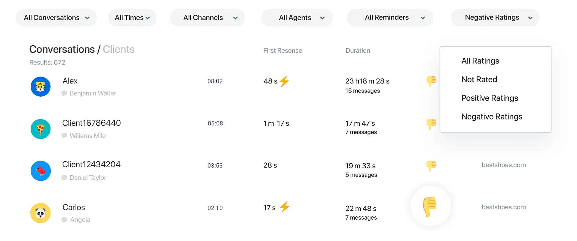
Task: Open the bestshoes.com link in Carlos's row
Action: coord(504,207)
